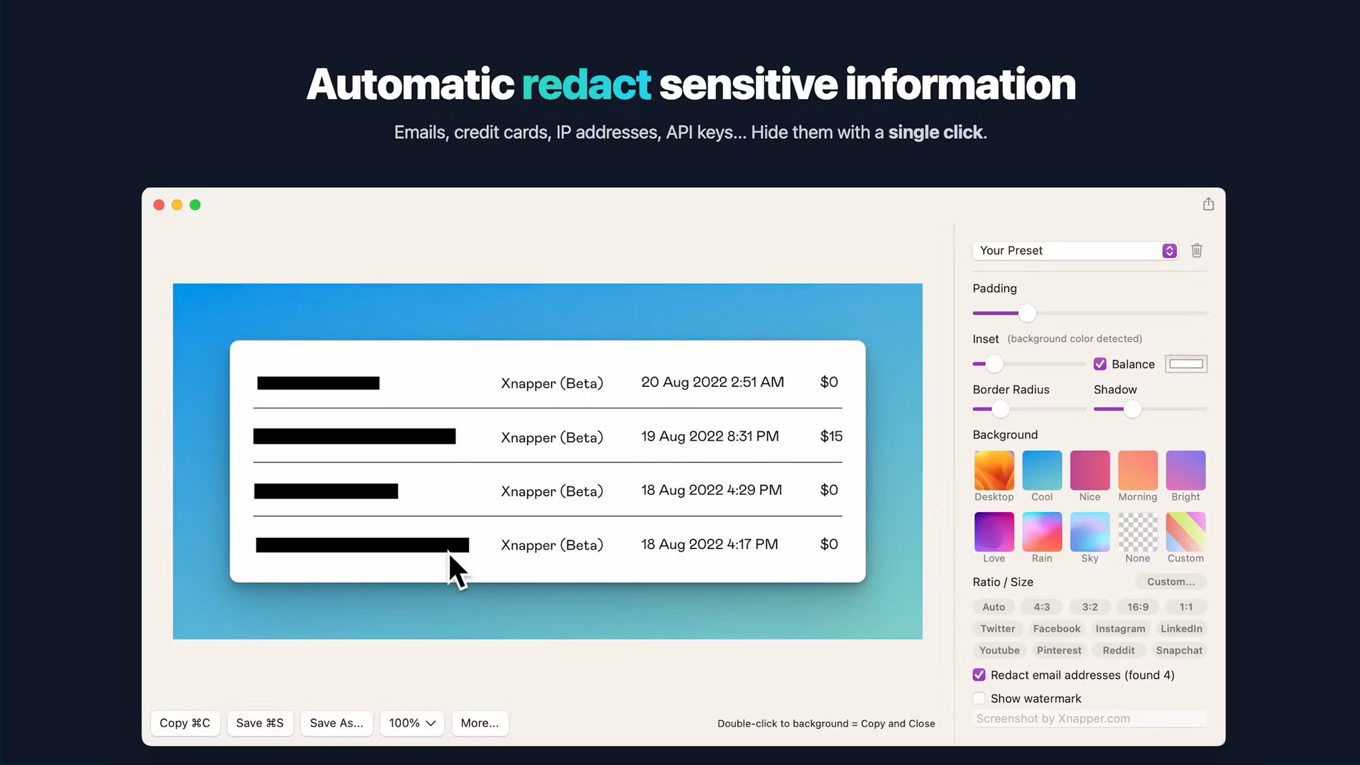Delete the current preset with trash icon
The image size is (1360, 765).
pyautogui.click(x=1197, y=250)
